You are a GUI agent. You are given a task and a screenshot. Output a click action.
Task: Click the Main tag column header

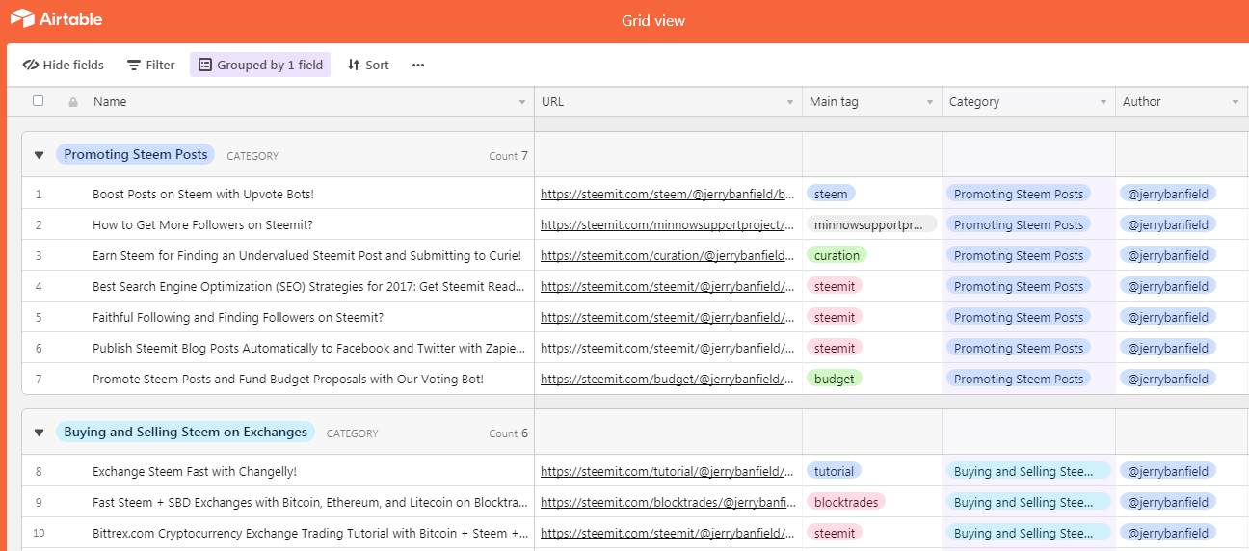(x=872, y=101)
